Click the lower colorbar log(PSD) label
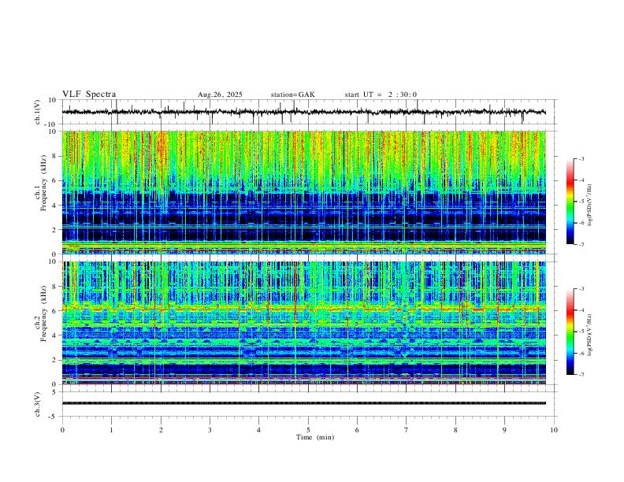 point(590,335)
